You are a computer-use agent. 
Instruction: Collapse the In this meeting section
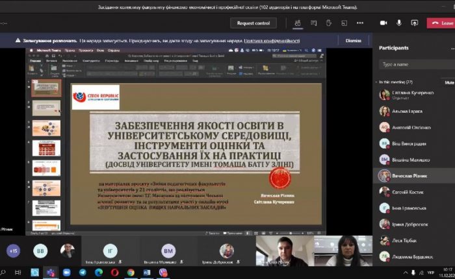point(376,82)
